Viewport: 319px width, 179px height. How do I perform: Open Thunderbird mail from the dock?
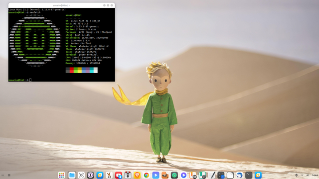click(239, 175)
